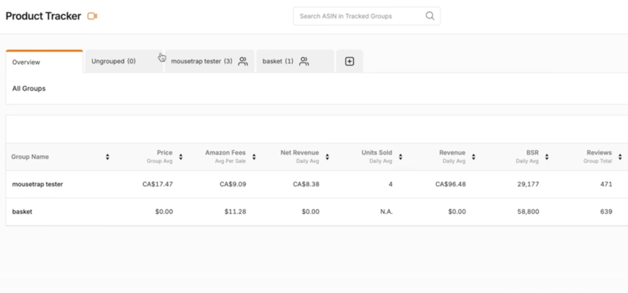Click the Group Name column header

pyautogui.click(x=30, y=157)
